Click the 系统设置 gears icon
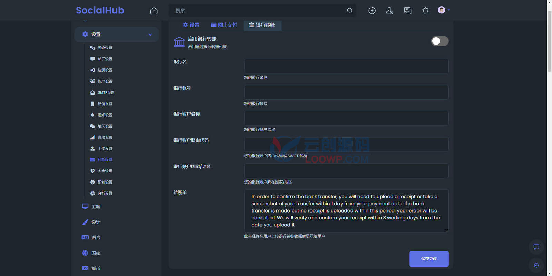552x276 pixels. tap(92, 48)
